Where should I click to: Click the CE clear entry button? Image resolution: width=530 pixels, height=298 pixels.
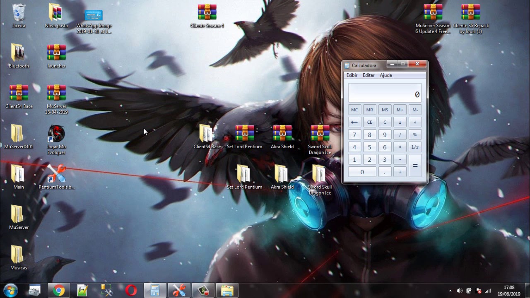[x=370, y=122]
